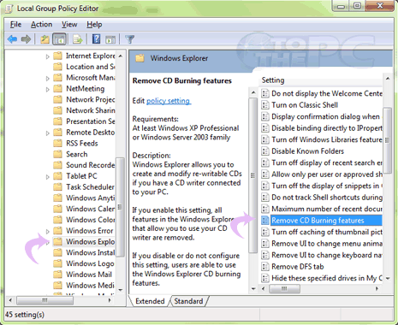Open the Action menu
Screen dimensions: 398x325
(x=41, y=25)
